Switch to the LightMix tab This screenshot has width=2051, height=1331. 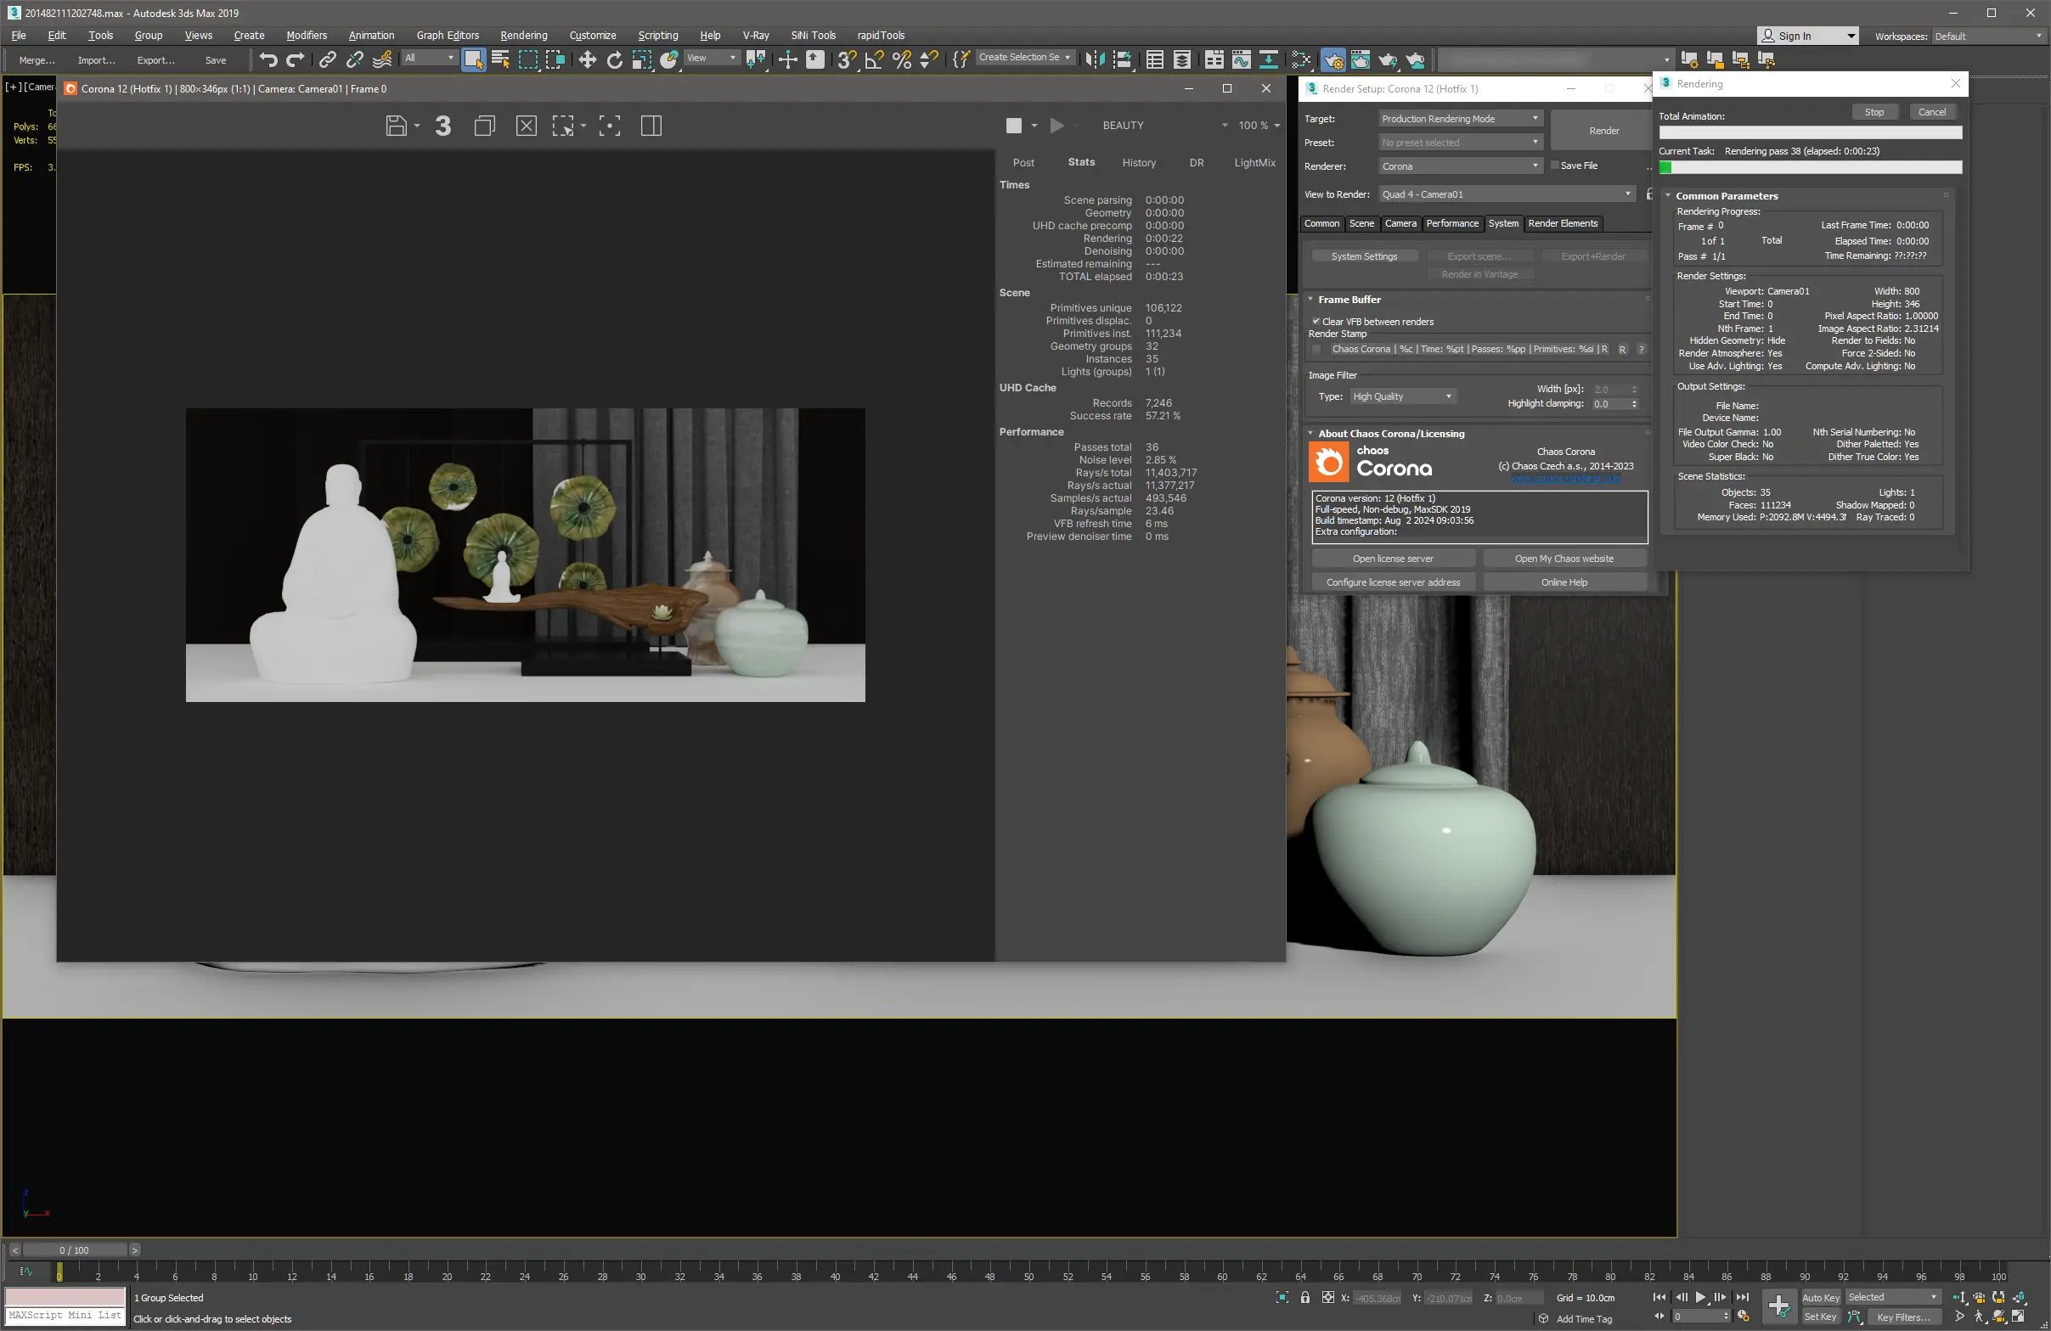point(1254,163)
